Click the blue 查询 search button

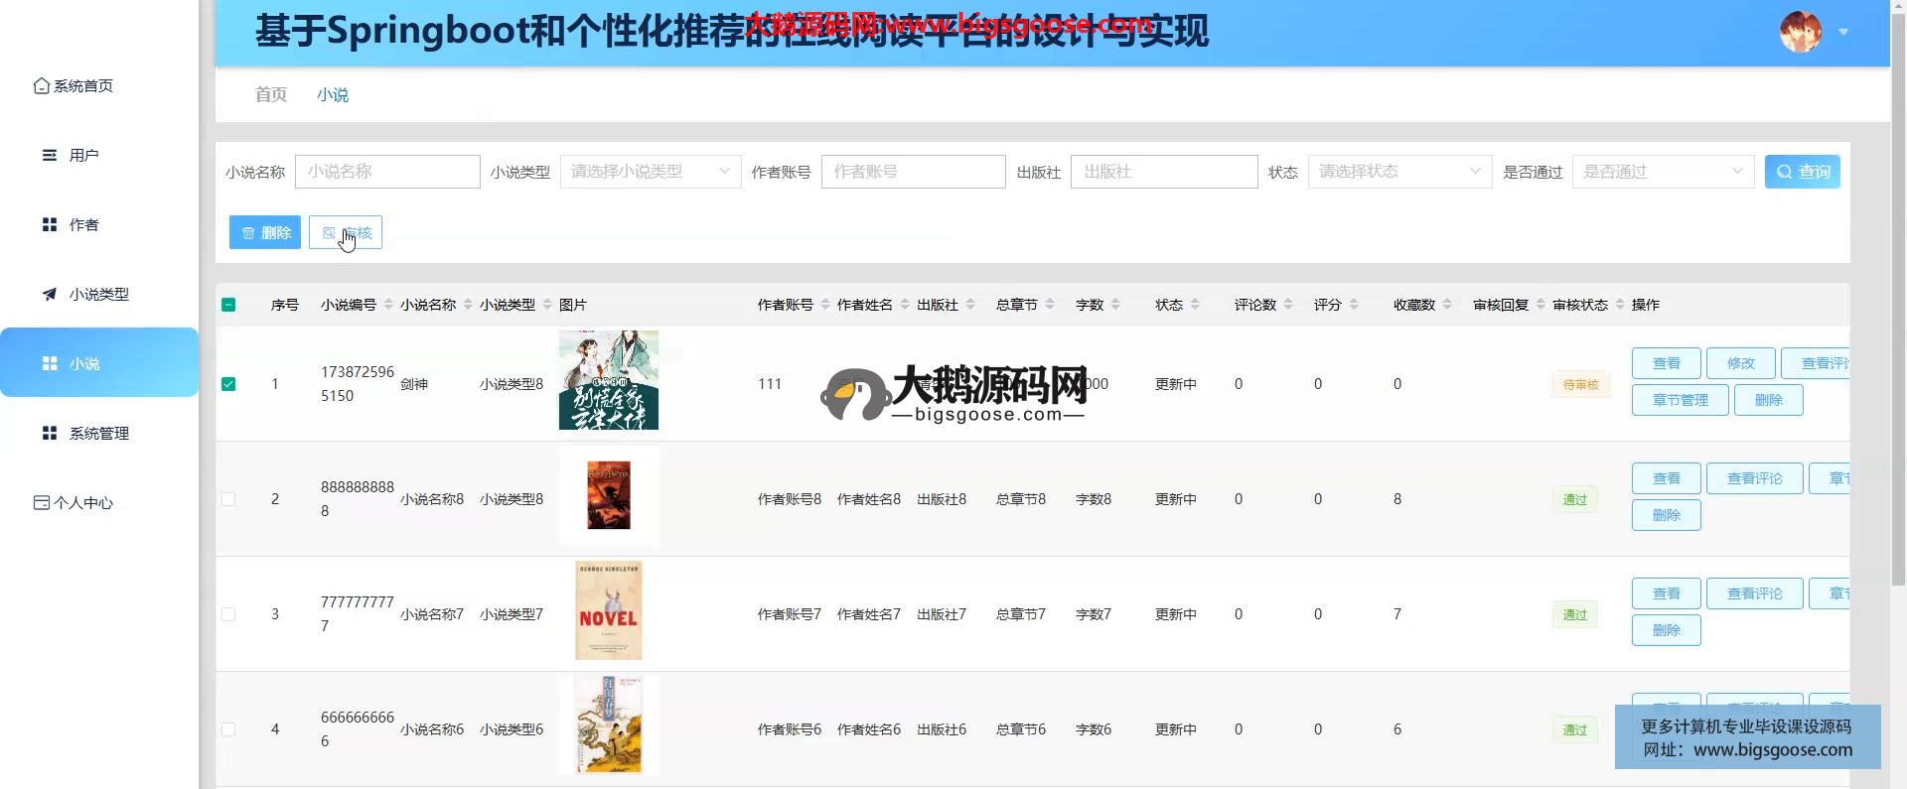pyautogui.click(x=1802, y=172)
